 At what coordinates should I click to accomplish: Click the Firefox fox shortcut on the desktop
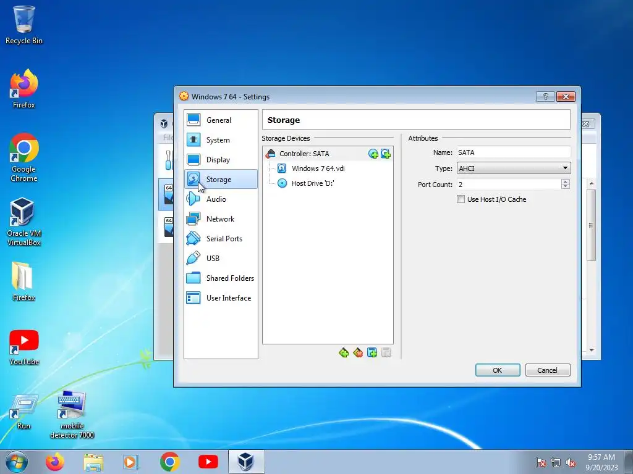point(24,89)
